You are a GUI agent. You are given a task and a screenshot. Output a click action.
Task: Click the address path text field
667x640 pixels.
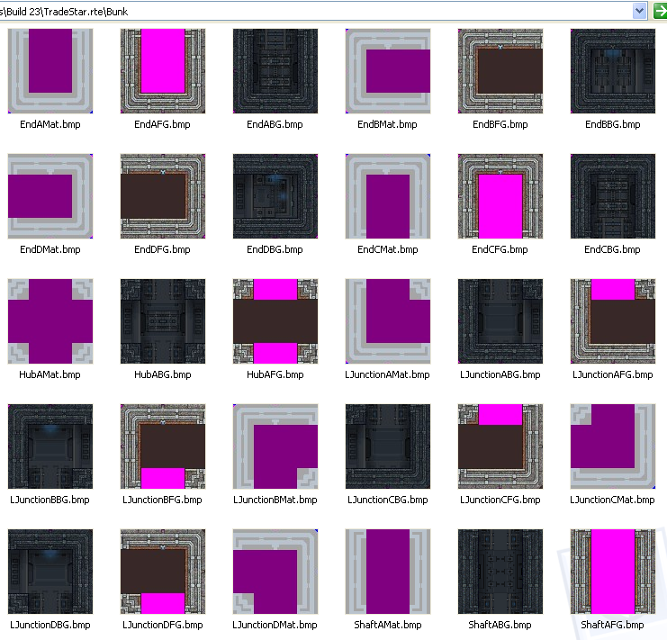(315, 11)
